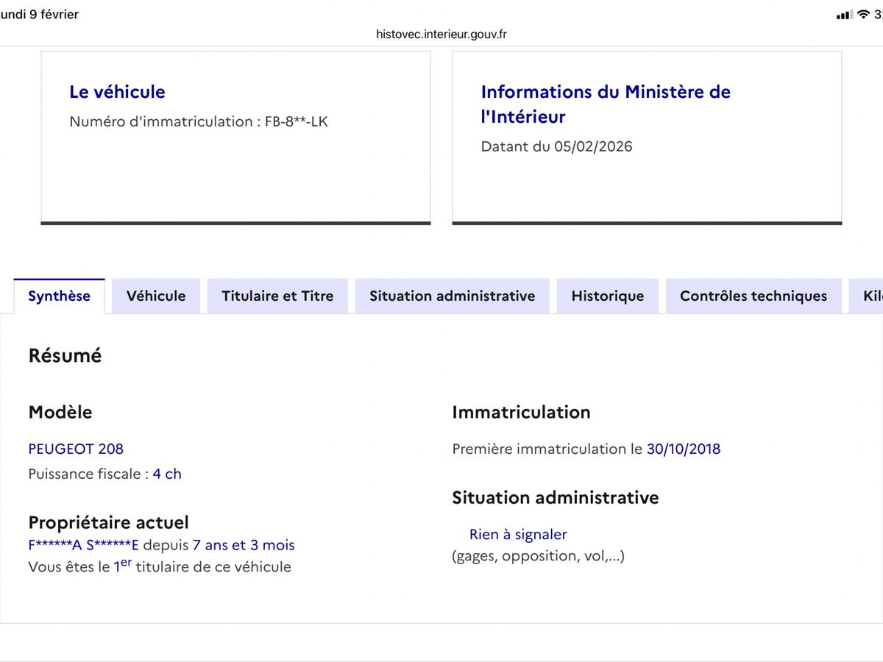Click the PEUGEOT 208 model text
Screen dimensions: 883x662
click(76, 449)
